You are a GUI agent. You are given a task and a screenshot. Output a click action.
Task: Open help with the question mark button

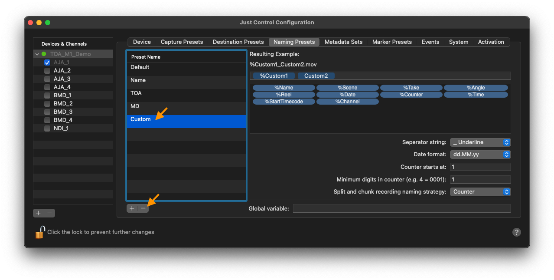tap(516, 232)
